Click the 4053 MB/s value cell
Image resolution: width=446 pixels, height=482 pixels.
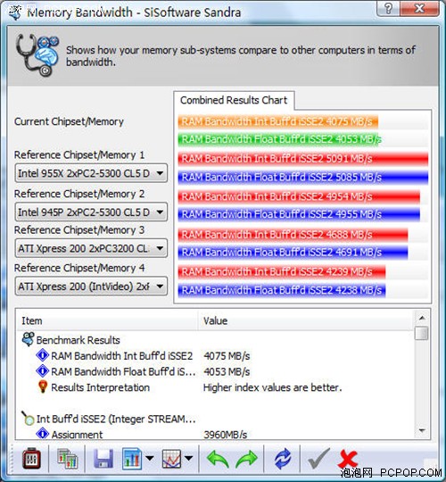point(227,371)
